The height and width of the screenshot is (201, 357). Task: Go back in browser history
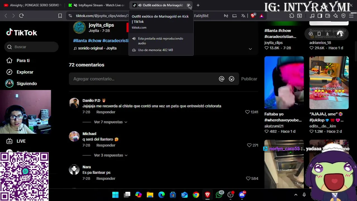[6, 16]
